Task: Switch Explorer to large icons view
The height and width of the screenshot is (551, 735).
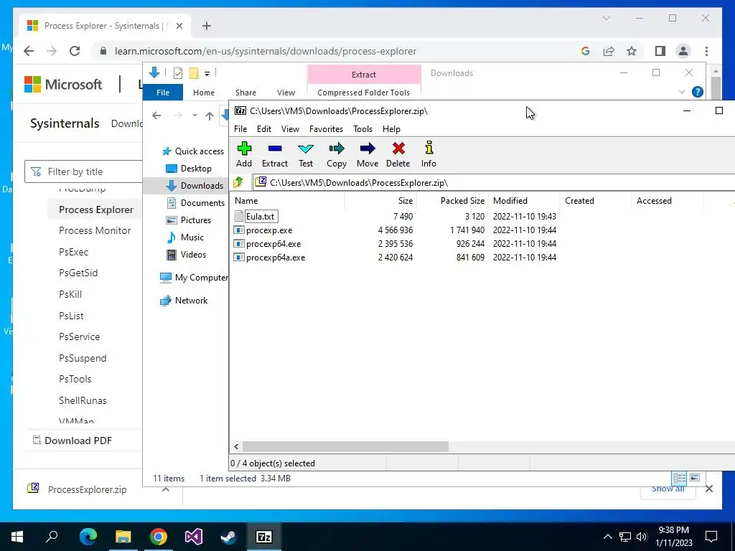Action: click(695, 478)
